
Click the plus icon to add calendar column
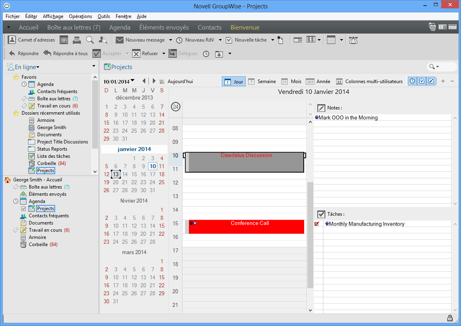pos(443,81)
